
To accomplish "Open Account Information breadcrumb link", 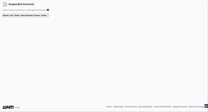I will pyautogui.click(x=17, y=10).
